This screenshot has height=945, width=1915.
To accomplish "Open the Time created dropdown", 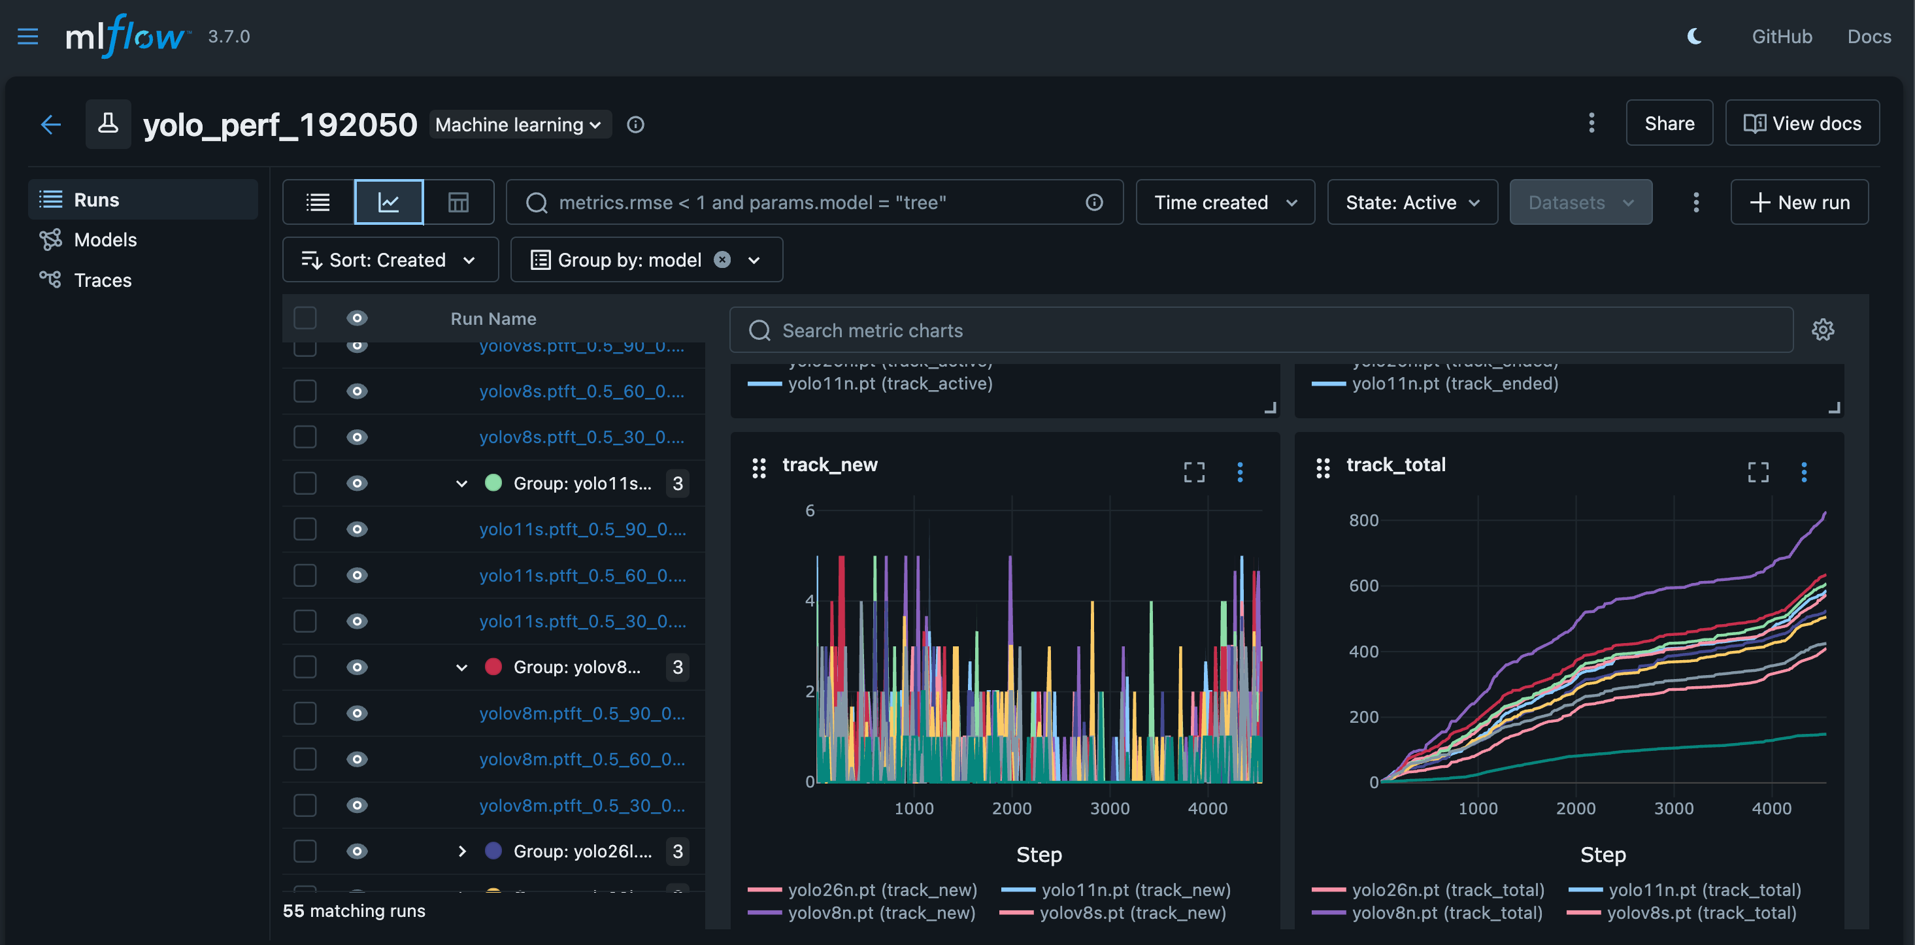I will click(1224, 202).
